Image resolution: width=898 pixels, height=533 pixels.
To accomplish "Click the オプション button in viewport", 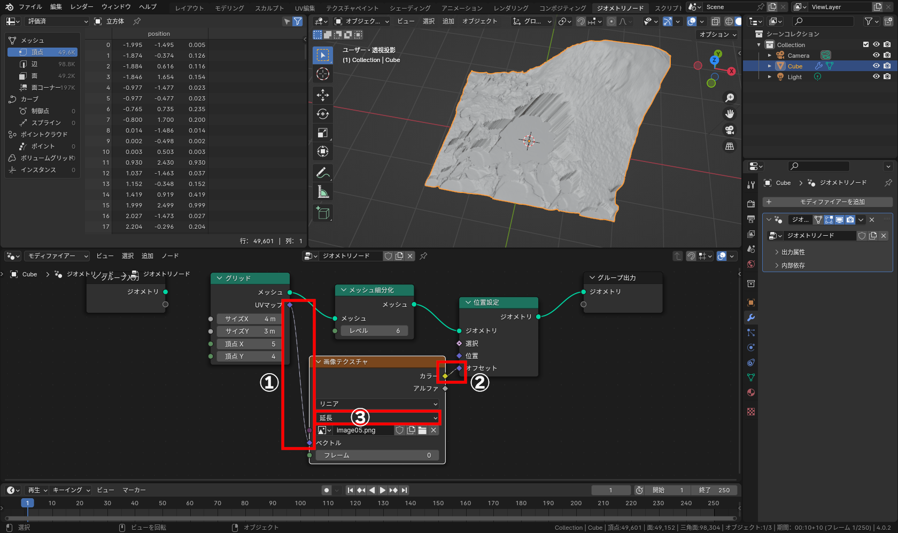I will coord(718,35).
